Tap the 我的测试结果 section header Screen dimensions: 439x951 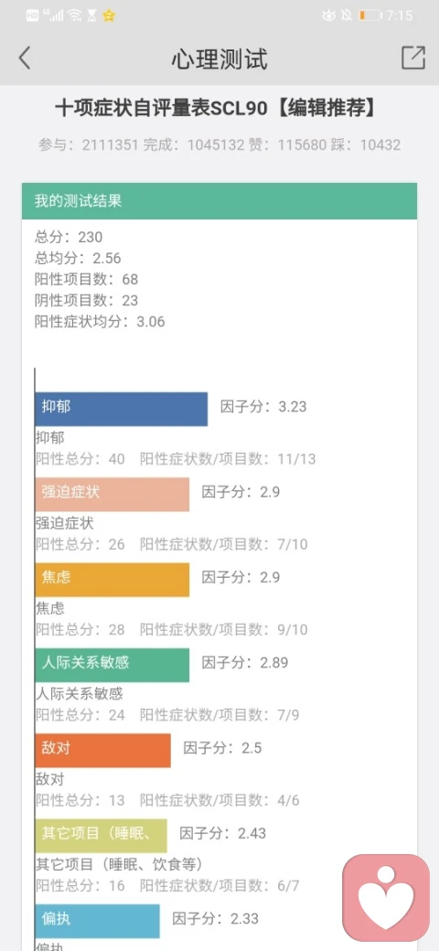(x=219, y=201)
